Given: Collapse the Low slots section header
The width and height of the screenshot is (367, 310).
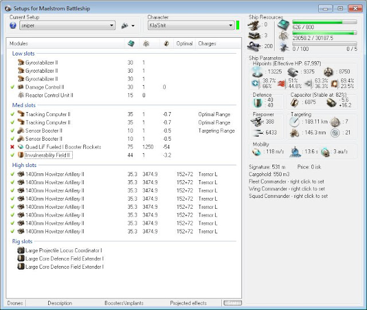Looking at the screenshot, I should click(24, 53).
